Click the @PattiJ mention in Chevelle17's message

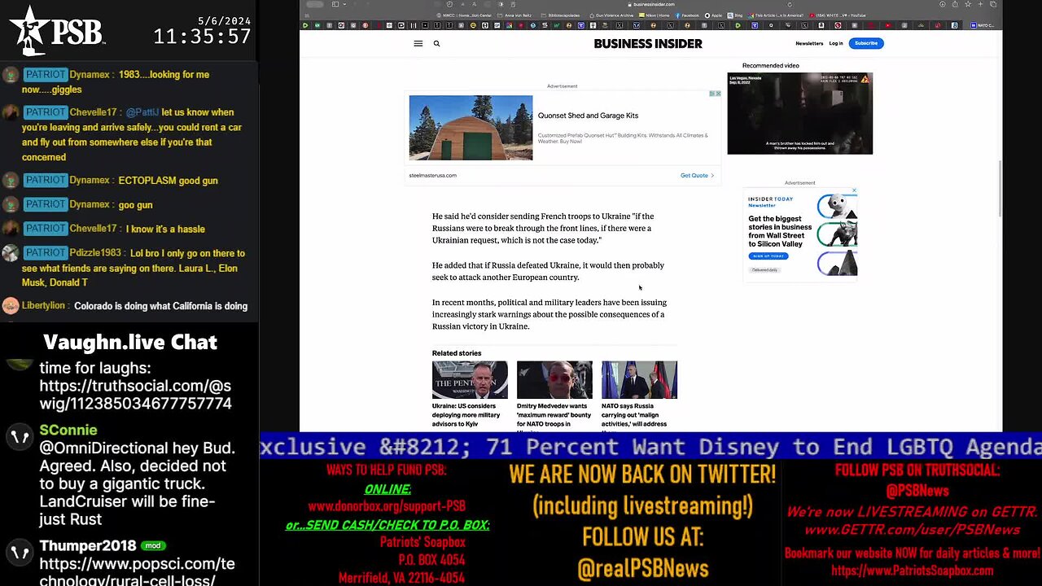coord(142,112)
